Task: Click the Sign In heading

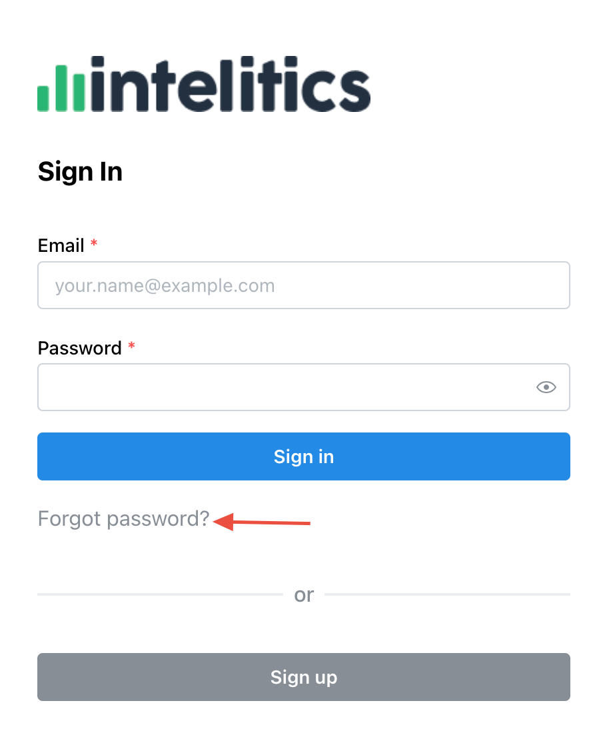Action: point(80,171)
